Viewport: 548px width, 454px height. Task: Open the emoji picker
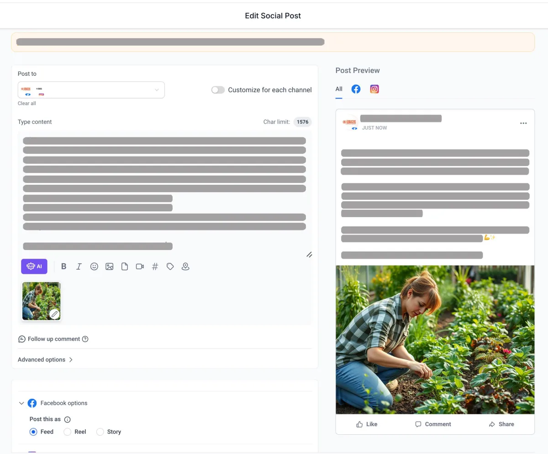94,266
